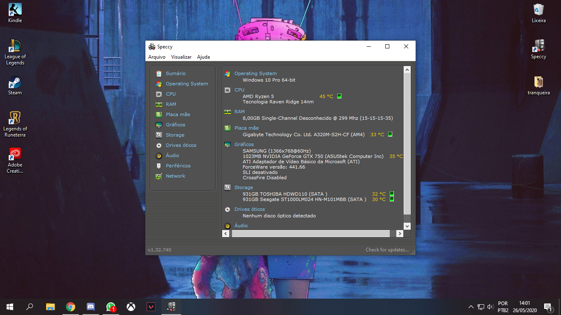Click the Speccy button on the taskbar
The width and height of the screenshot is (561, 315).
(171, 307)
